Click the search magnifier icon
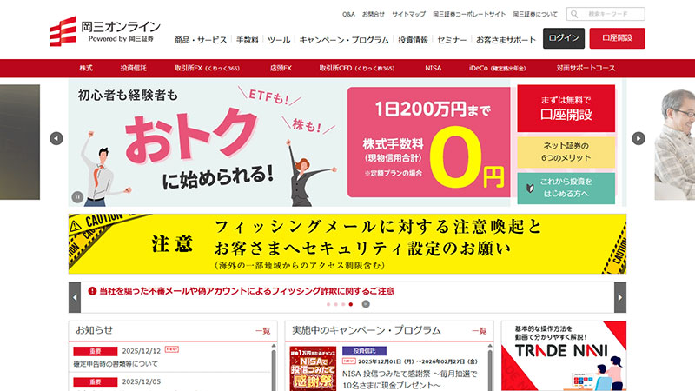The height and width of the screenshot is (391, 695). [x=574, y=14]
